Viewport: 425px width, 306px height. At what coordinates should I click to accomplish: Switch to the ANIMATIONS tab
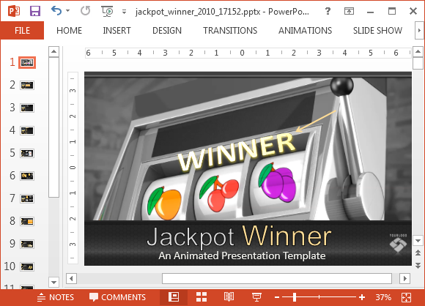coord(305,30)
